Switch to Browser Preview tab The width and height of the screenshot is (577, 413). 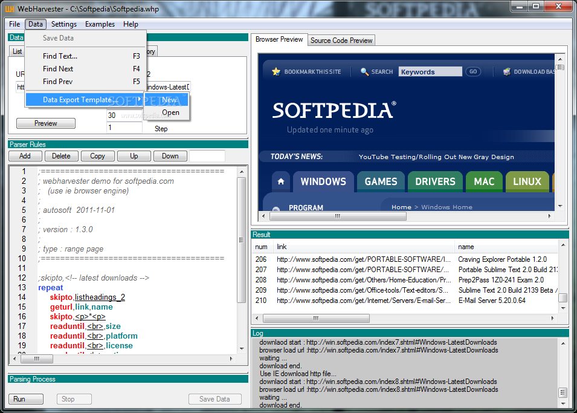[x=279, y=39]
